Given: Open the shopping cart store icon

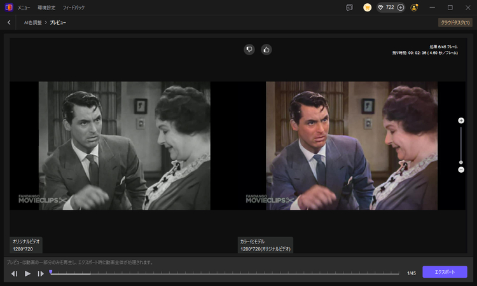Looking at the screenshot, I should tap(368, 8).
